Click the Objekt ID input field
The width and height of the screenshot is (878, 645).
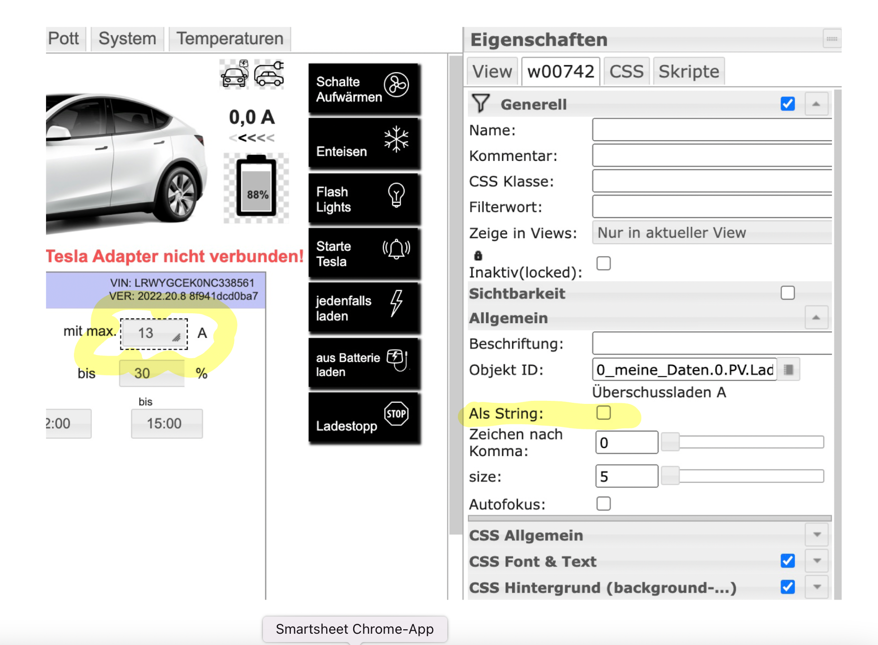[685, 370]
